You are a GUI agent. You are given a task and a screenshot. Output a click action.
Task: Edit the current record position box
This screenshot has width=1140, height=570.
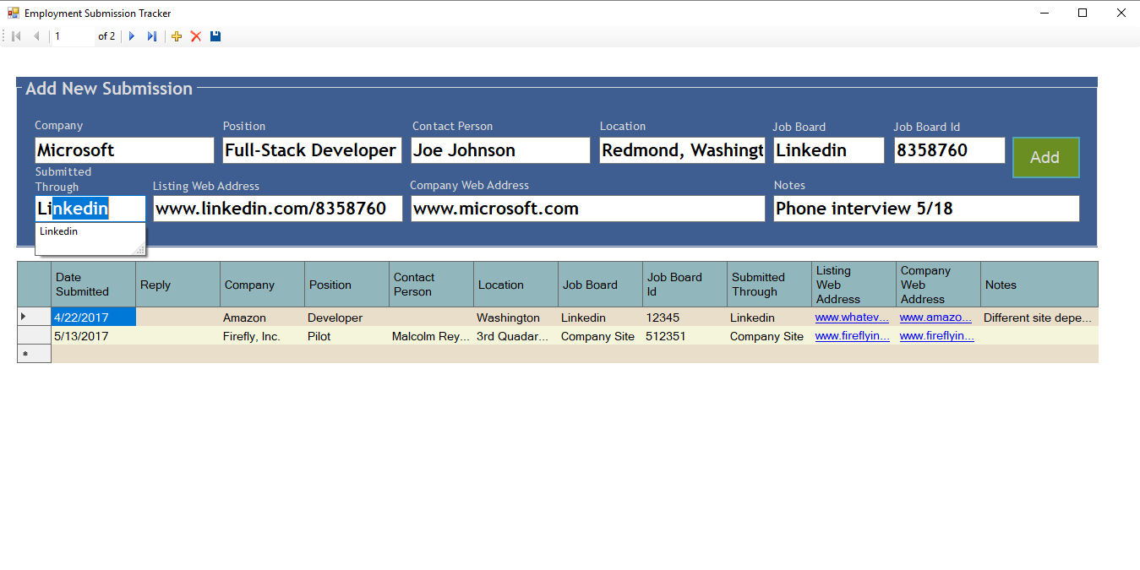(x=72, y=36)
